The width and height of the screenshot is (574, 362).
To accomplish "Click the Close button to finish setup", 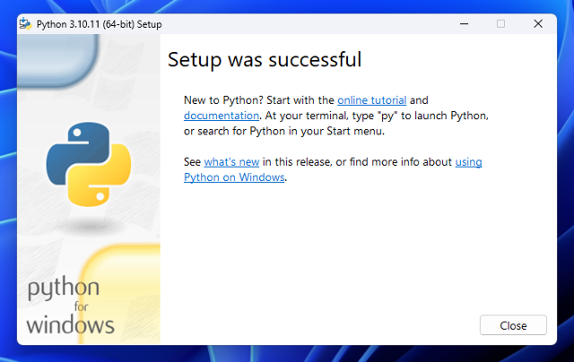I will tap(513, 325).
